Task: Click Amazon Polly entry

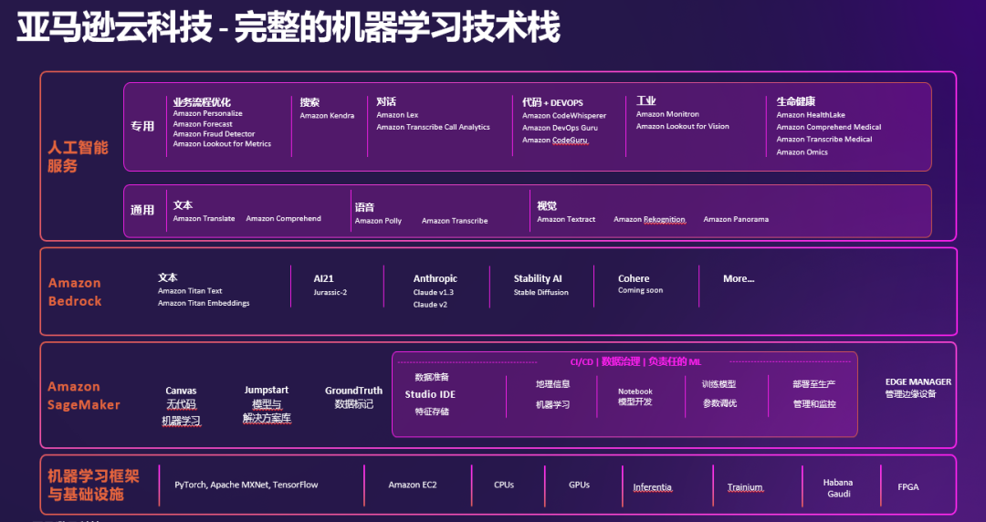Action: (378, 222)
